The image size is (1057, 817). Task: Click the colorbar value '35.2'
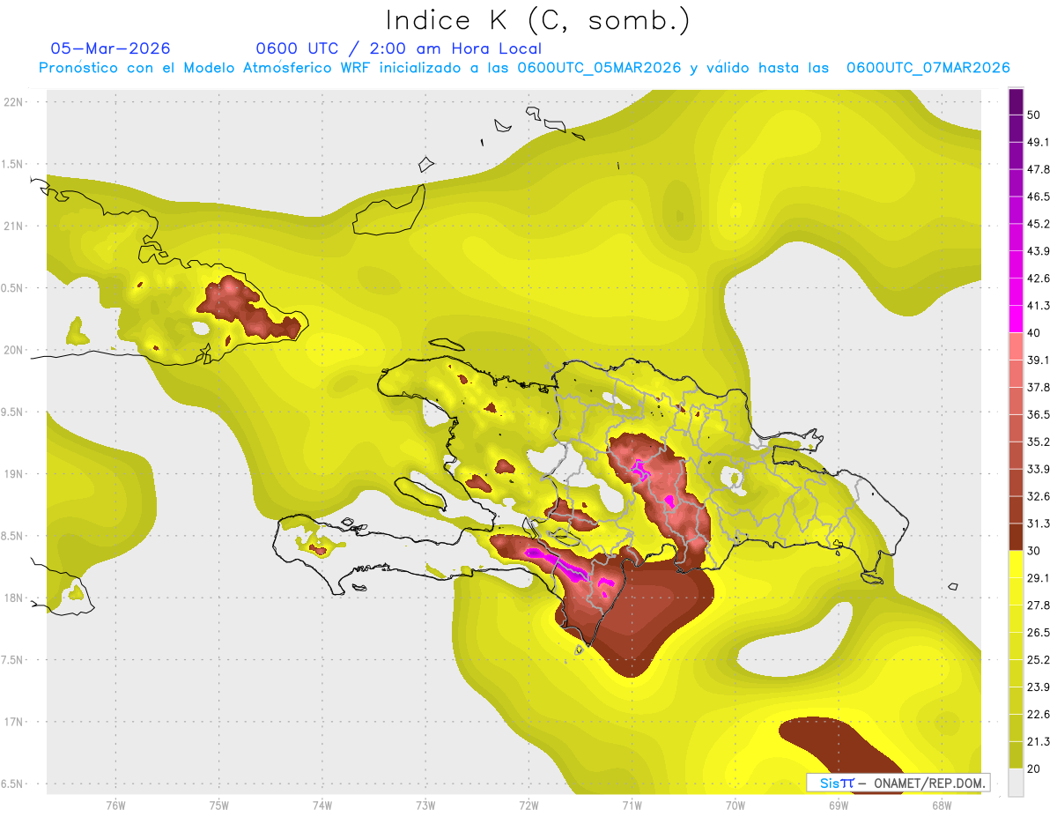tap(1039, 442)
